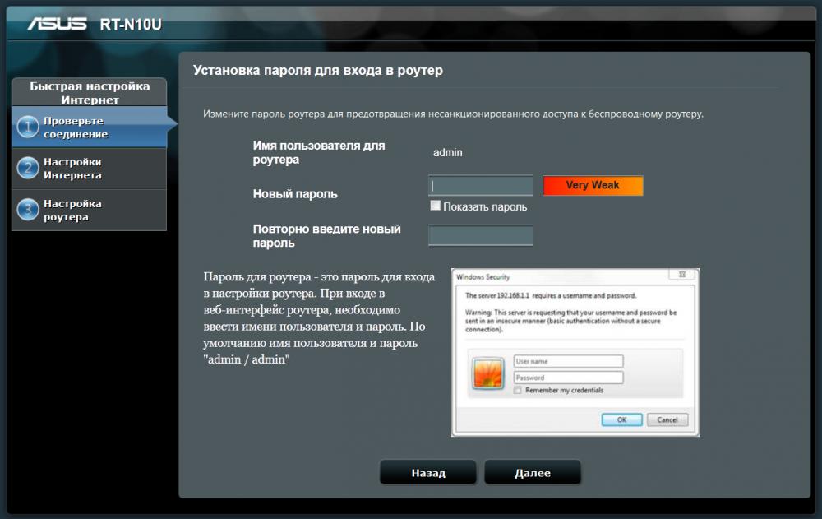The image size is (822, 519).
Task: Click the Быстрая настройка Интернет header
Action: pos(90,93)
